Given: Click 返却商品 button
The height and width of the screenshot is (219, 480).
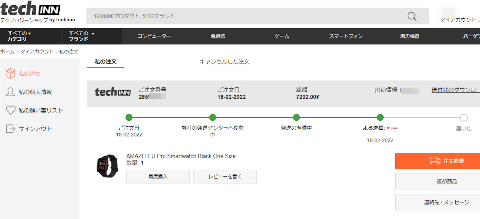Looking at the screenshot, I should (x=438, y=182).
